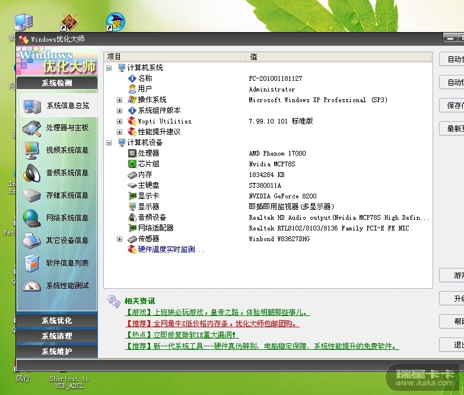The height and width of the screenshot is (395, 464).
Task: Select the 1834284 KB memory value
Action: tap(266, 175)
